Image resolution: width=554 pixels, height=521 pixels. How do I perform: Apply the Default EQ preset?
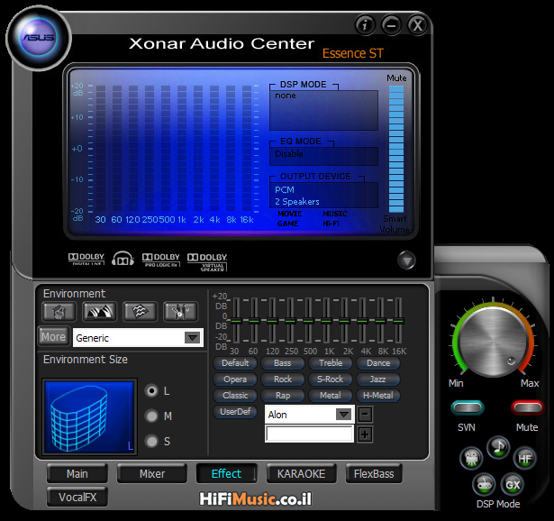coord(235,363)
